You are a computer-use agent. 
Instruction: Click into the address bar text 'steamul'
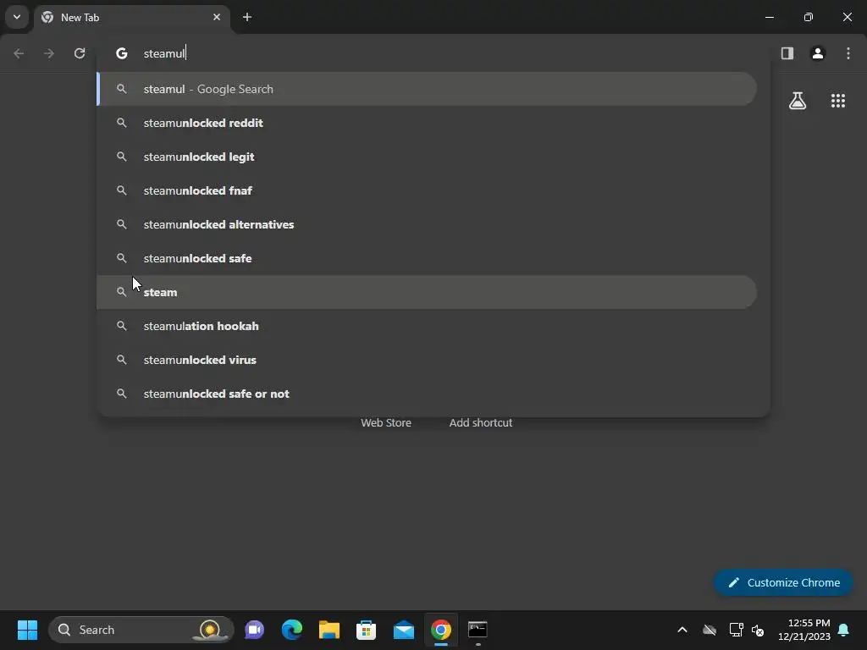click(x=164, y=53)
